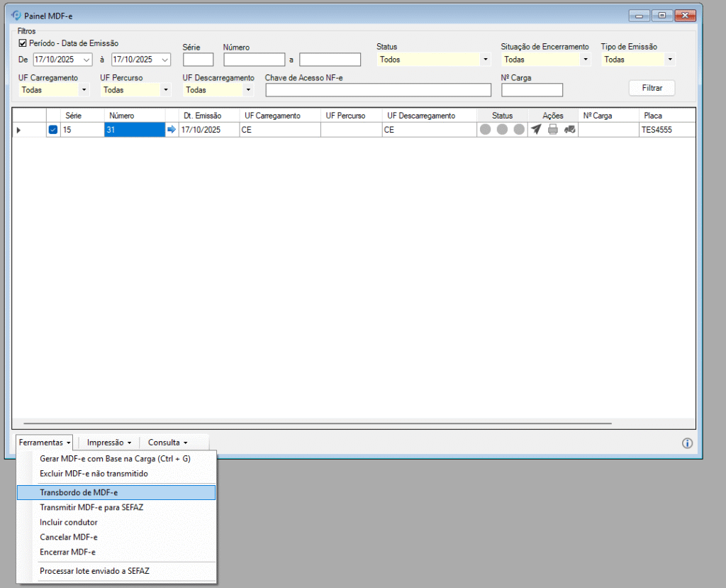Viewport: 726px width, 588px height.
Task: Click the Painel MDF-e title bar app icon
Action: point(16,15)
